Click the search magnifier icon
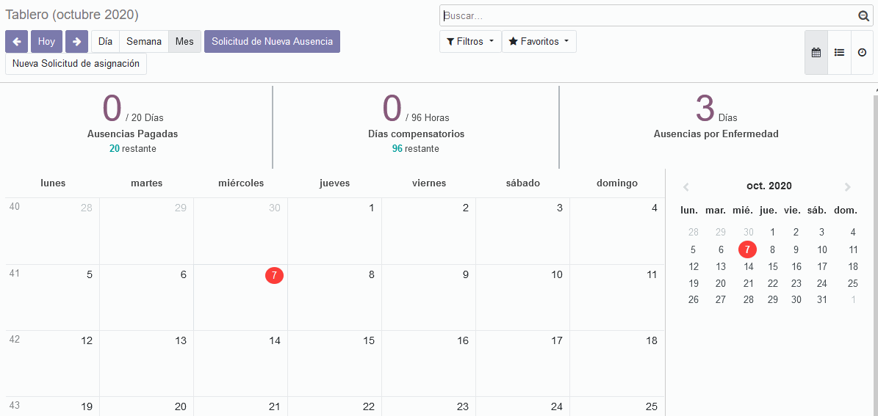This screenshot has height=416, width=878. pos(863,16)
